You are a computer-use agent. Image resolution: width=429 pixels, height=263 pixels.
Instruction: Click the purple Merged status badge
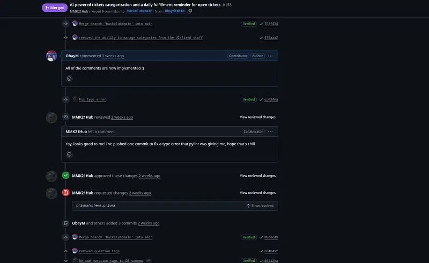pyautogui.click(x=55, y=7)
